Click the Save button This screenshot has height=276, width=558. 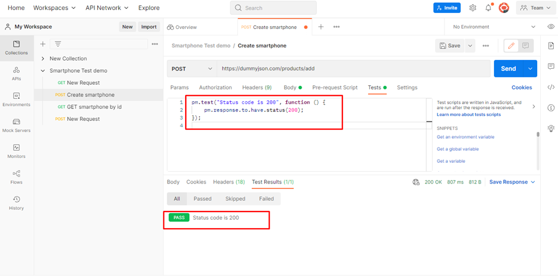(450, 46)
